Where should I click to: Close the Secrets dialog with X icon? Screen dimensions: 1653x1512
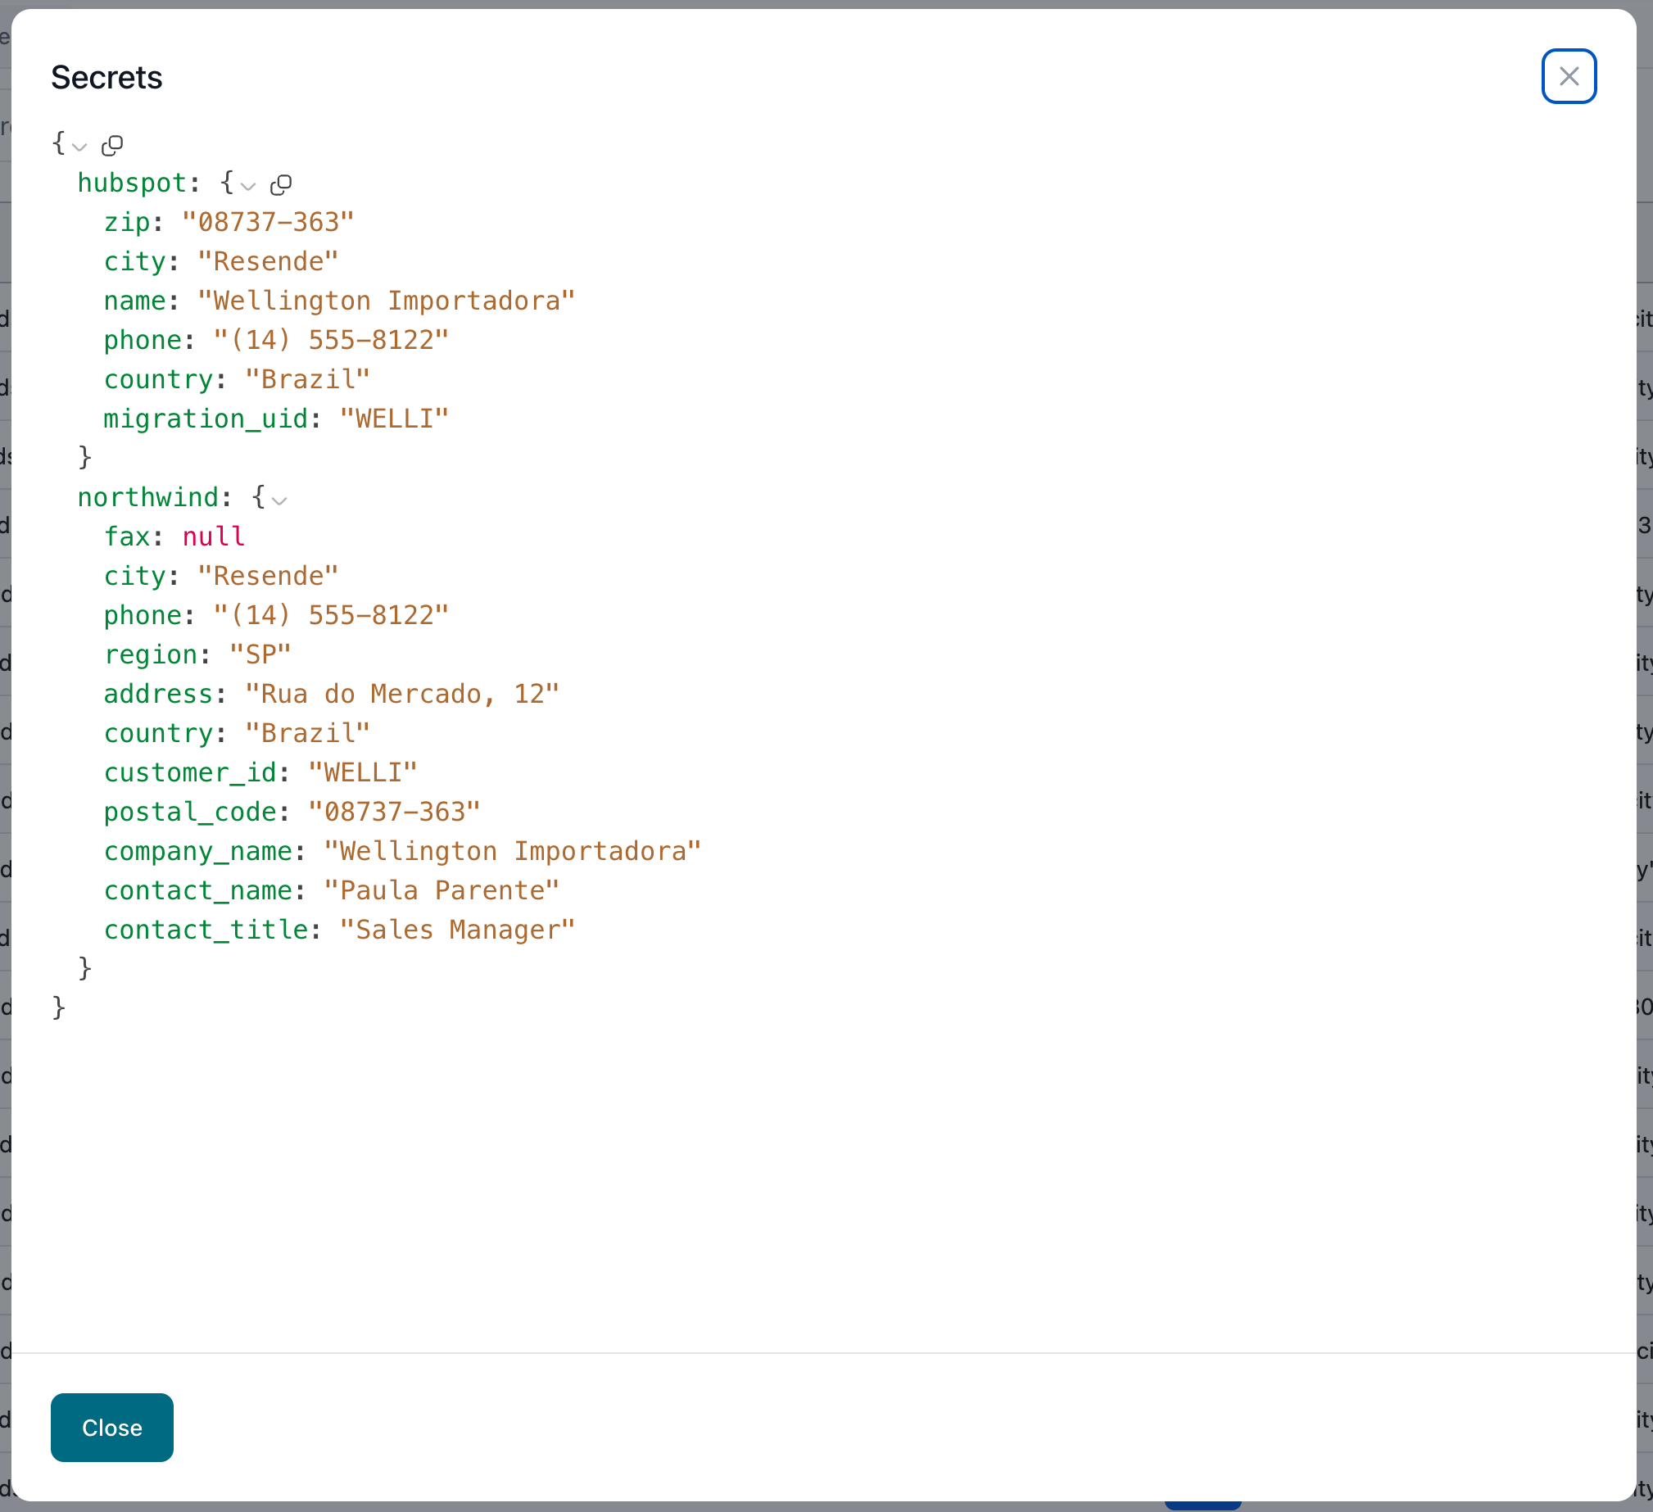[x=1568, y=76]
